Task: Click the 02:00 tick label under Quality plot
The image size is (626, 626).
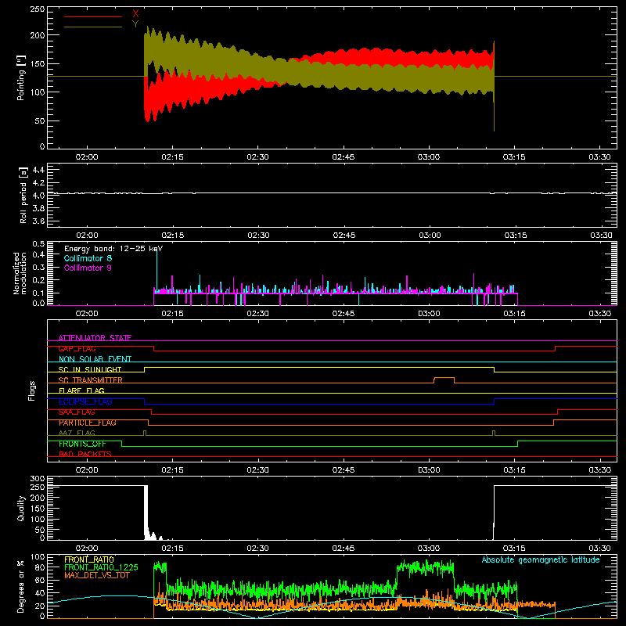Action: [87, 549]
